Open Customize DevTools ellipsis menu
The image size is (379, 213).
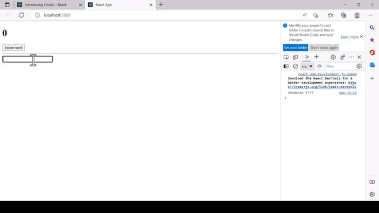pos(351,57)
